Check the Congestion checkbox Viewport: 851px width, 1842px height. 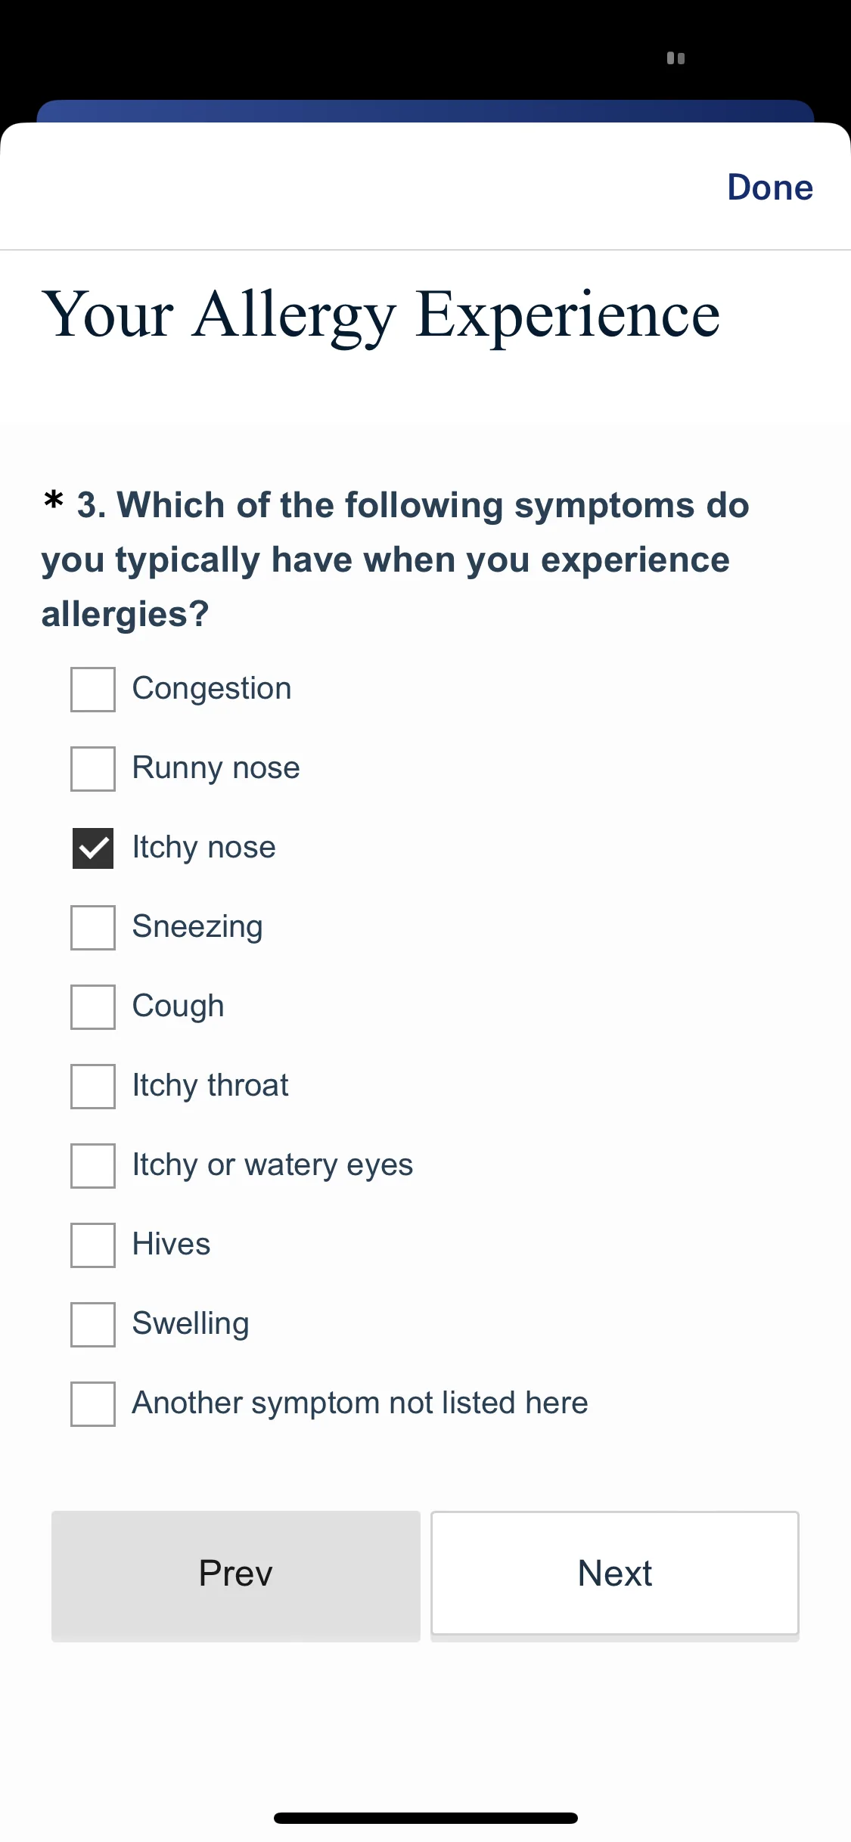click(x=93, y=690)
